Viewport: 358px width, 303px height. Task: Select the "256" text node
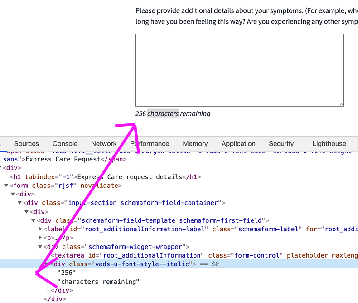coord(66,273)
